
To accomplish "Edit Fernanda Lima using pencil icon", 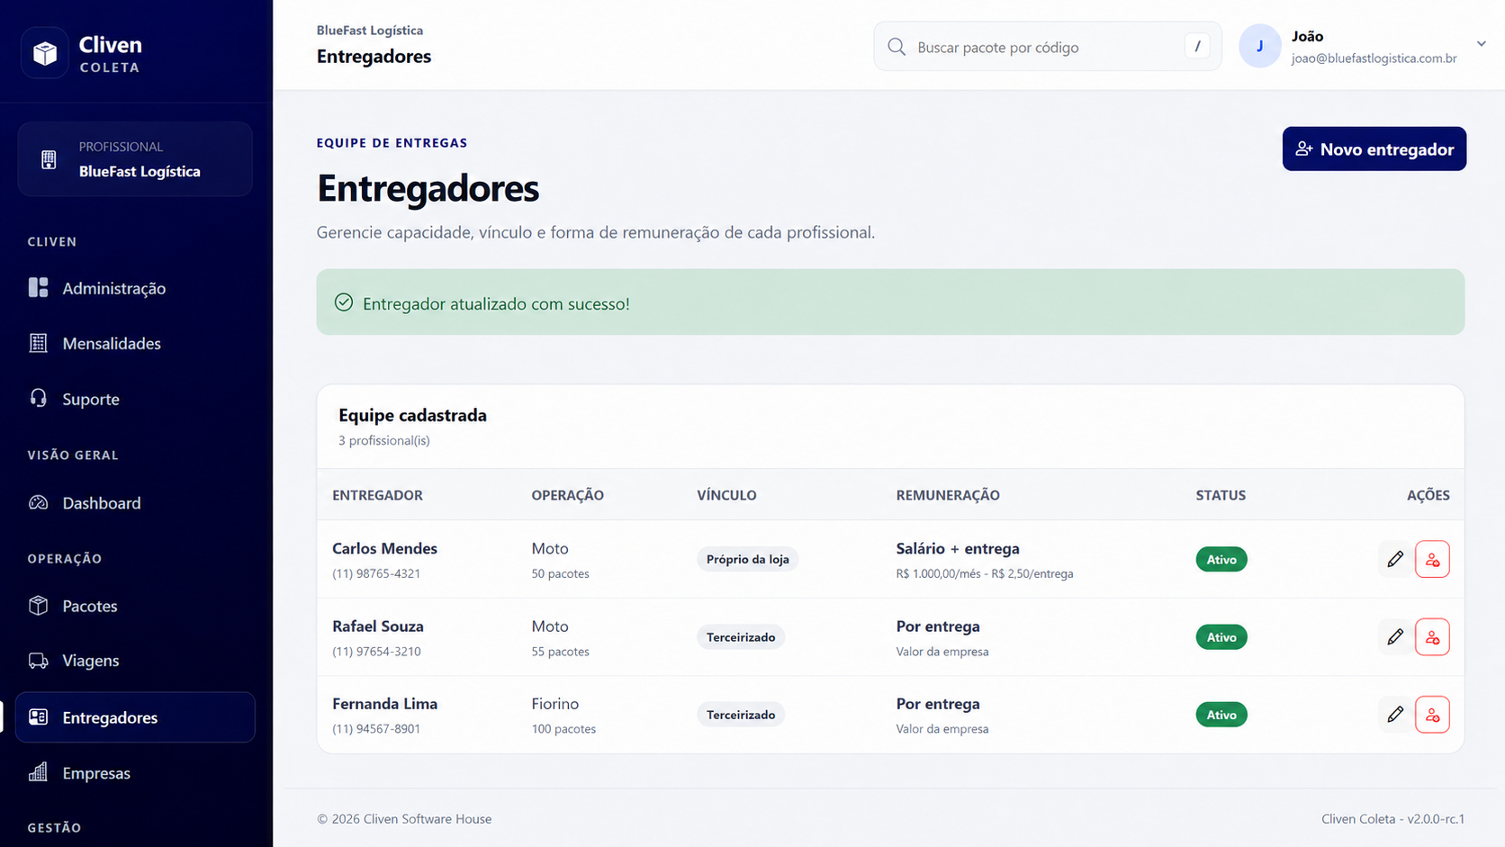I will (x=1395, y=715).
